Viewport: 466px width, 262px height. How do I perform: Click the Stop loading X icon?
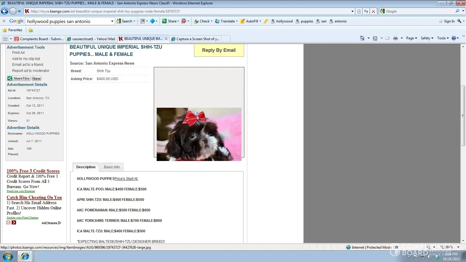point(373,11)
